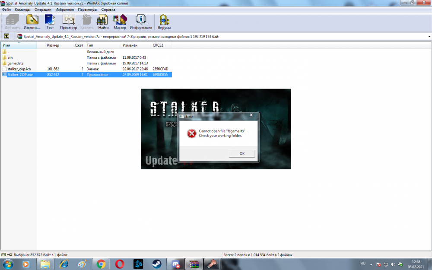Go up one folder level arrow

click(6, 36)
